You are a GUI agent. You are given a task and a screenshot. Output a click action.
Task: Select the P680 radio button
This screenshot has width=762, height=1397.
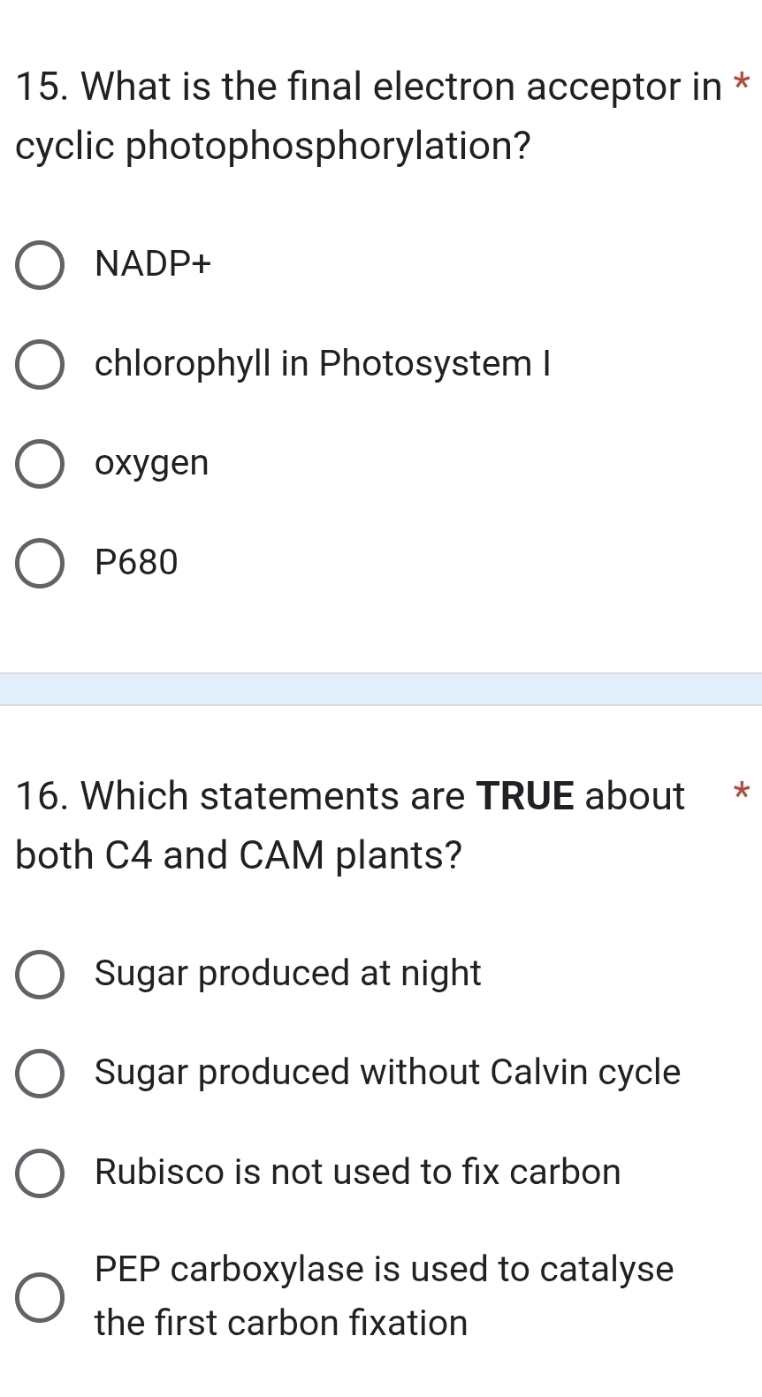pyautogui.click(x=39, y=563)
